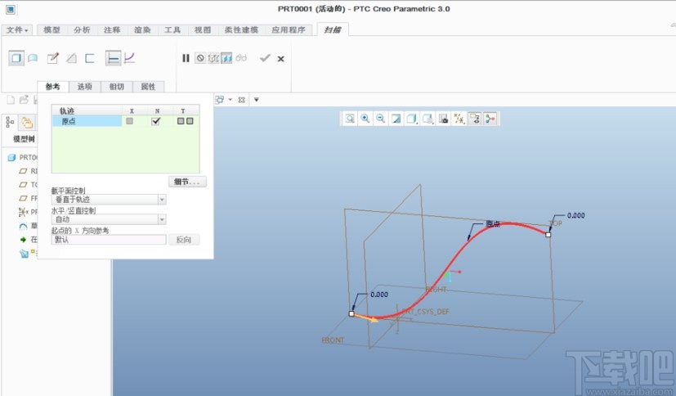The width and height of the screenshot is (676, 396).
Task: Click the 默认 X-direction reference field
Action: [109, 240]
